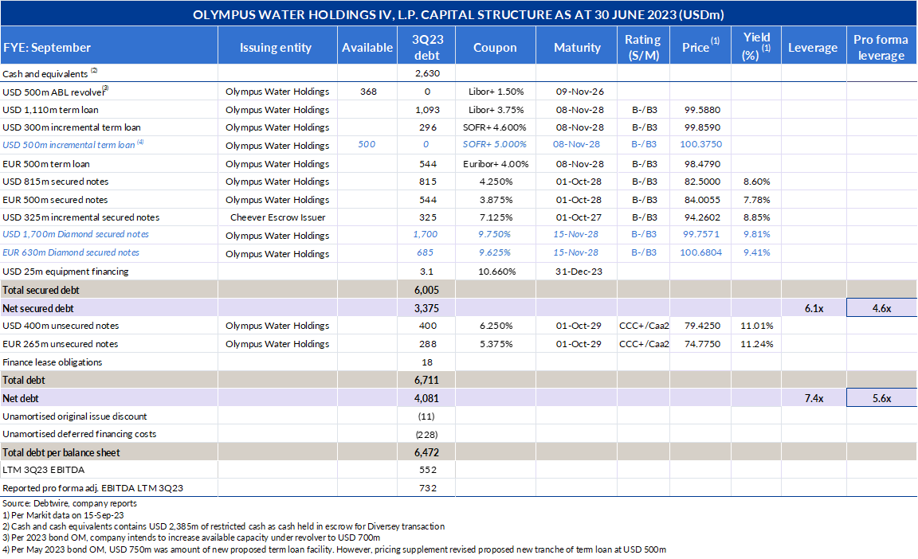Click coupon 'Libor+ 3.75%'
The height and width of the screenshot is (559, 918).
point(496,109)
